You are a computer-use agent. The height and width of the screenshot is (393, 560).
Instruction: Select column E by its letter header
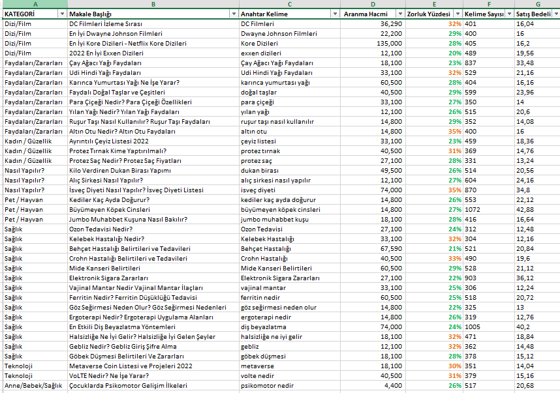[434, 5]
